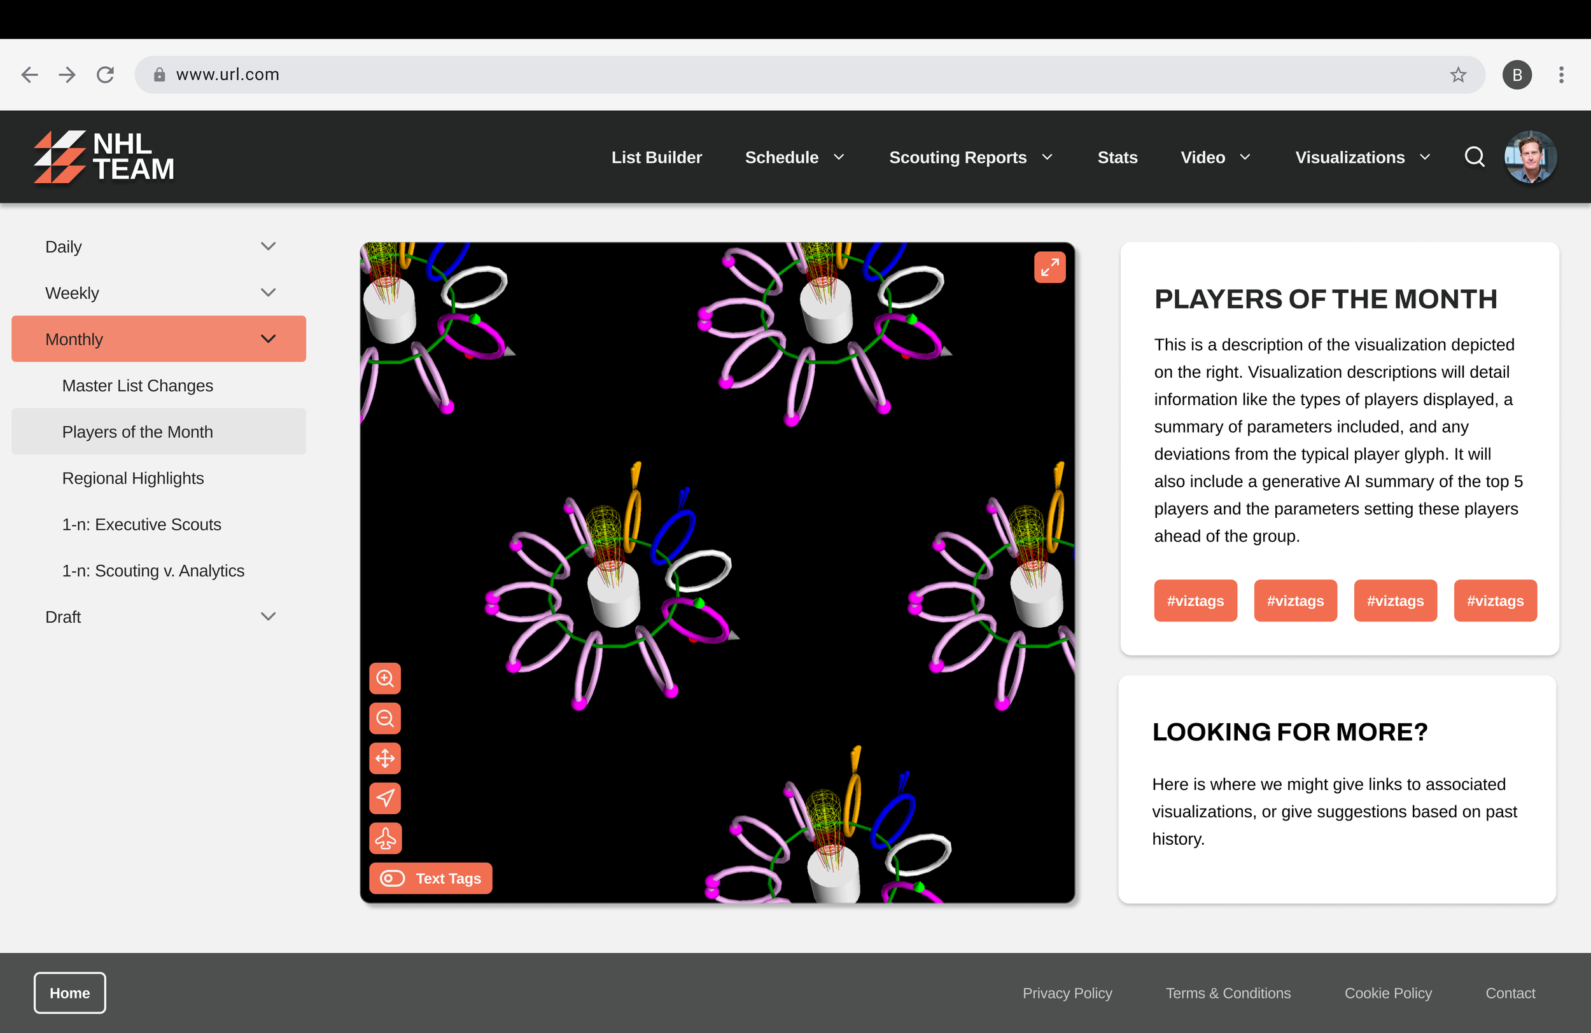Viewport: 1591px width, 1033px height.
Task: Expand visualization to fullscreen
Action: pyautogui.click(x=1049, y=267)
